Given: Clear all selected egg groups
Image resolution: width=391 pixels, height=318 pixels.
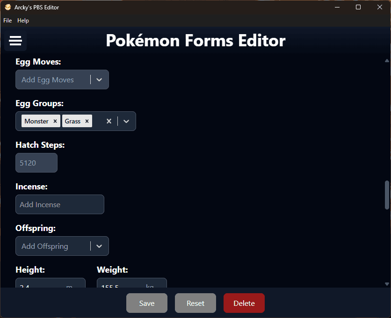Looking at the screenshot, I should click(109, 121).
